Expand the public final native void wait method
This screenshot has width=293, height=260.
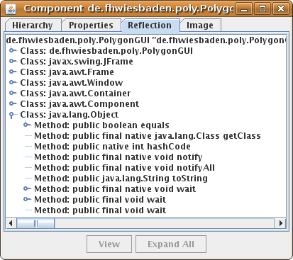(x=27, y=188)
